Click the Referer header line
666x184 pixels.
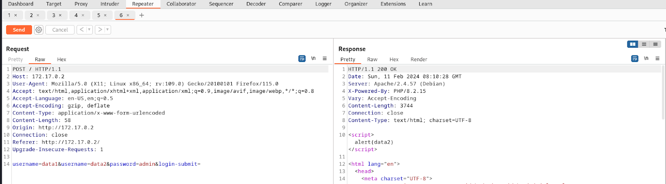point(56,142)
